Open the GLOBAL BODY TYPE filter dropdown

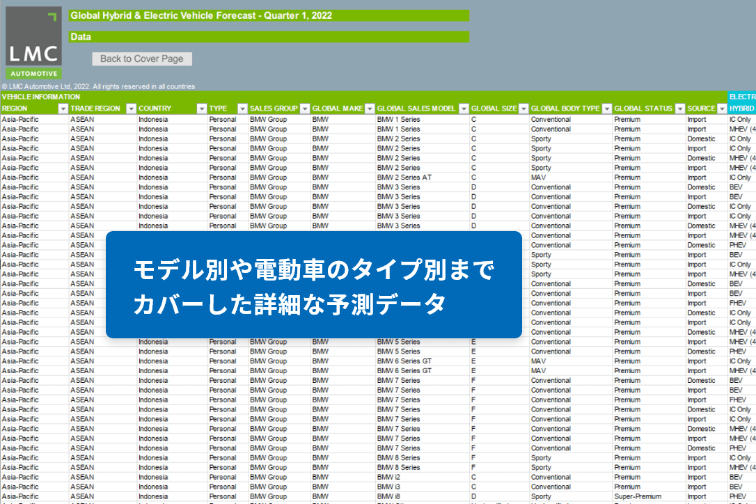pos(607,109)
